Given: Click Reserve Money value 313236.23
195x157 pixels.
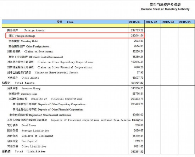Looking at the screenshot, I should tap(137, 88).
